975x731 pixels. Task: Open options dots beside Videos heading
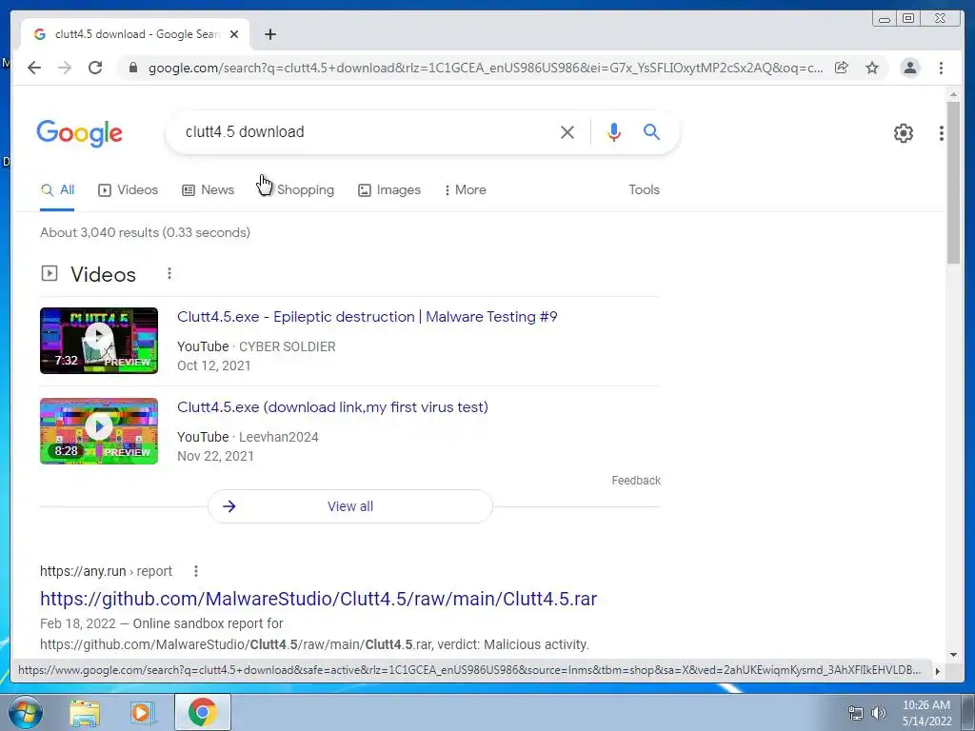[x=169, y=273]
